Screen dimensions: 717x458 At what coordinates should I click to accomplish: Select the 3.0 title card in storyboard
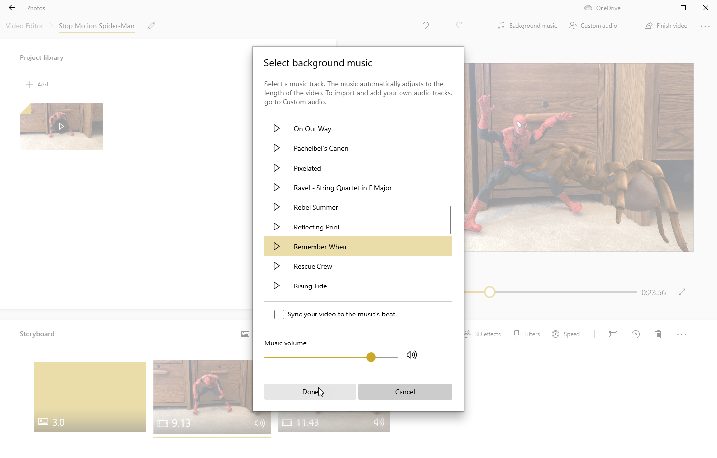click(x=90, y=397)
